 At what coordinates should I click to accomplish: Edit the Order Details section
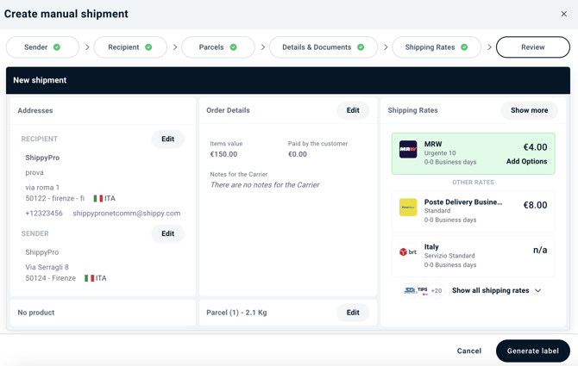pos(353,110)
